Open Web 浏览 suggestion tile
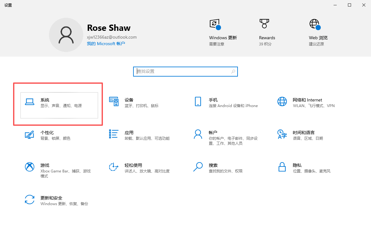The width and height of the screenshot is (371, 249). click(x=318, y=33)
